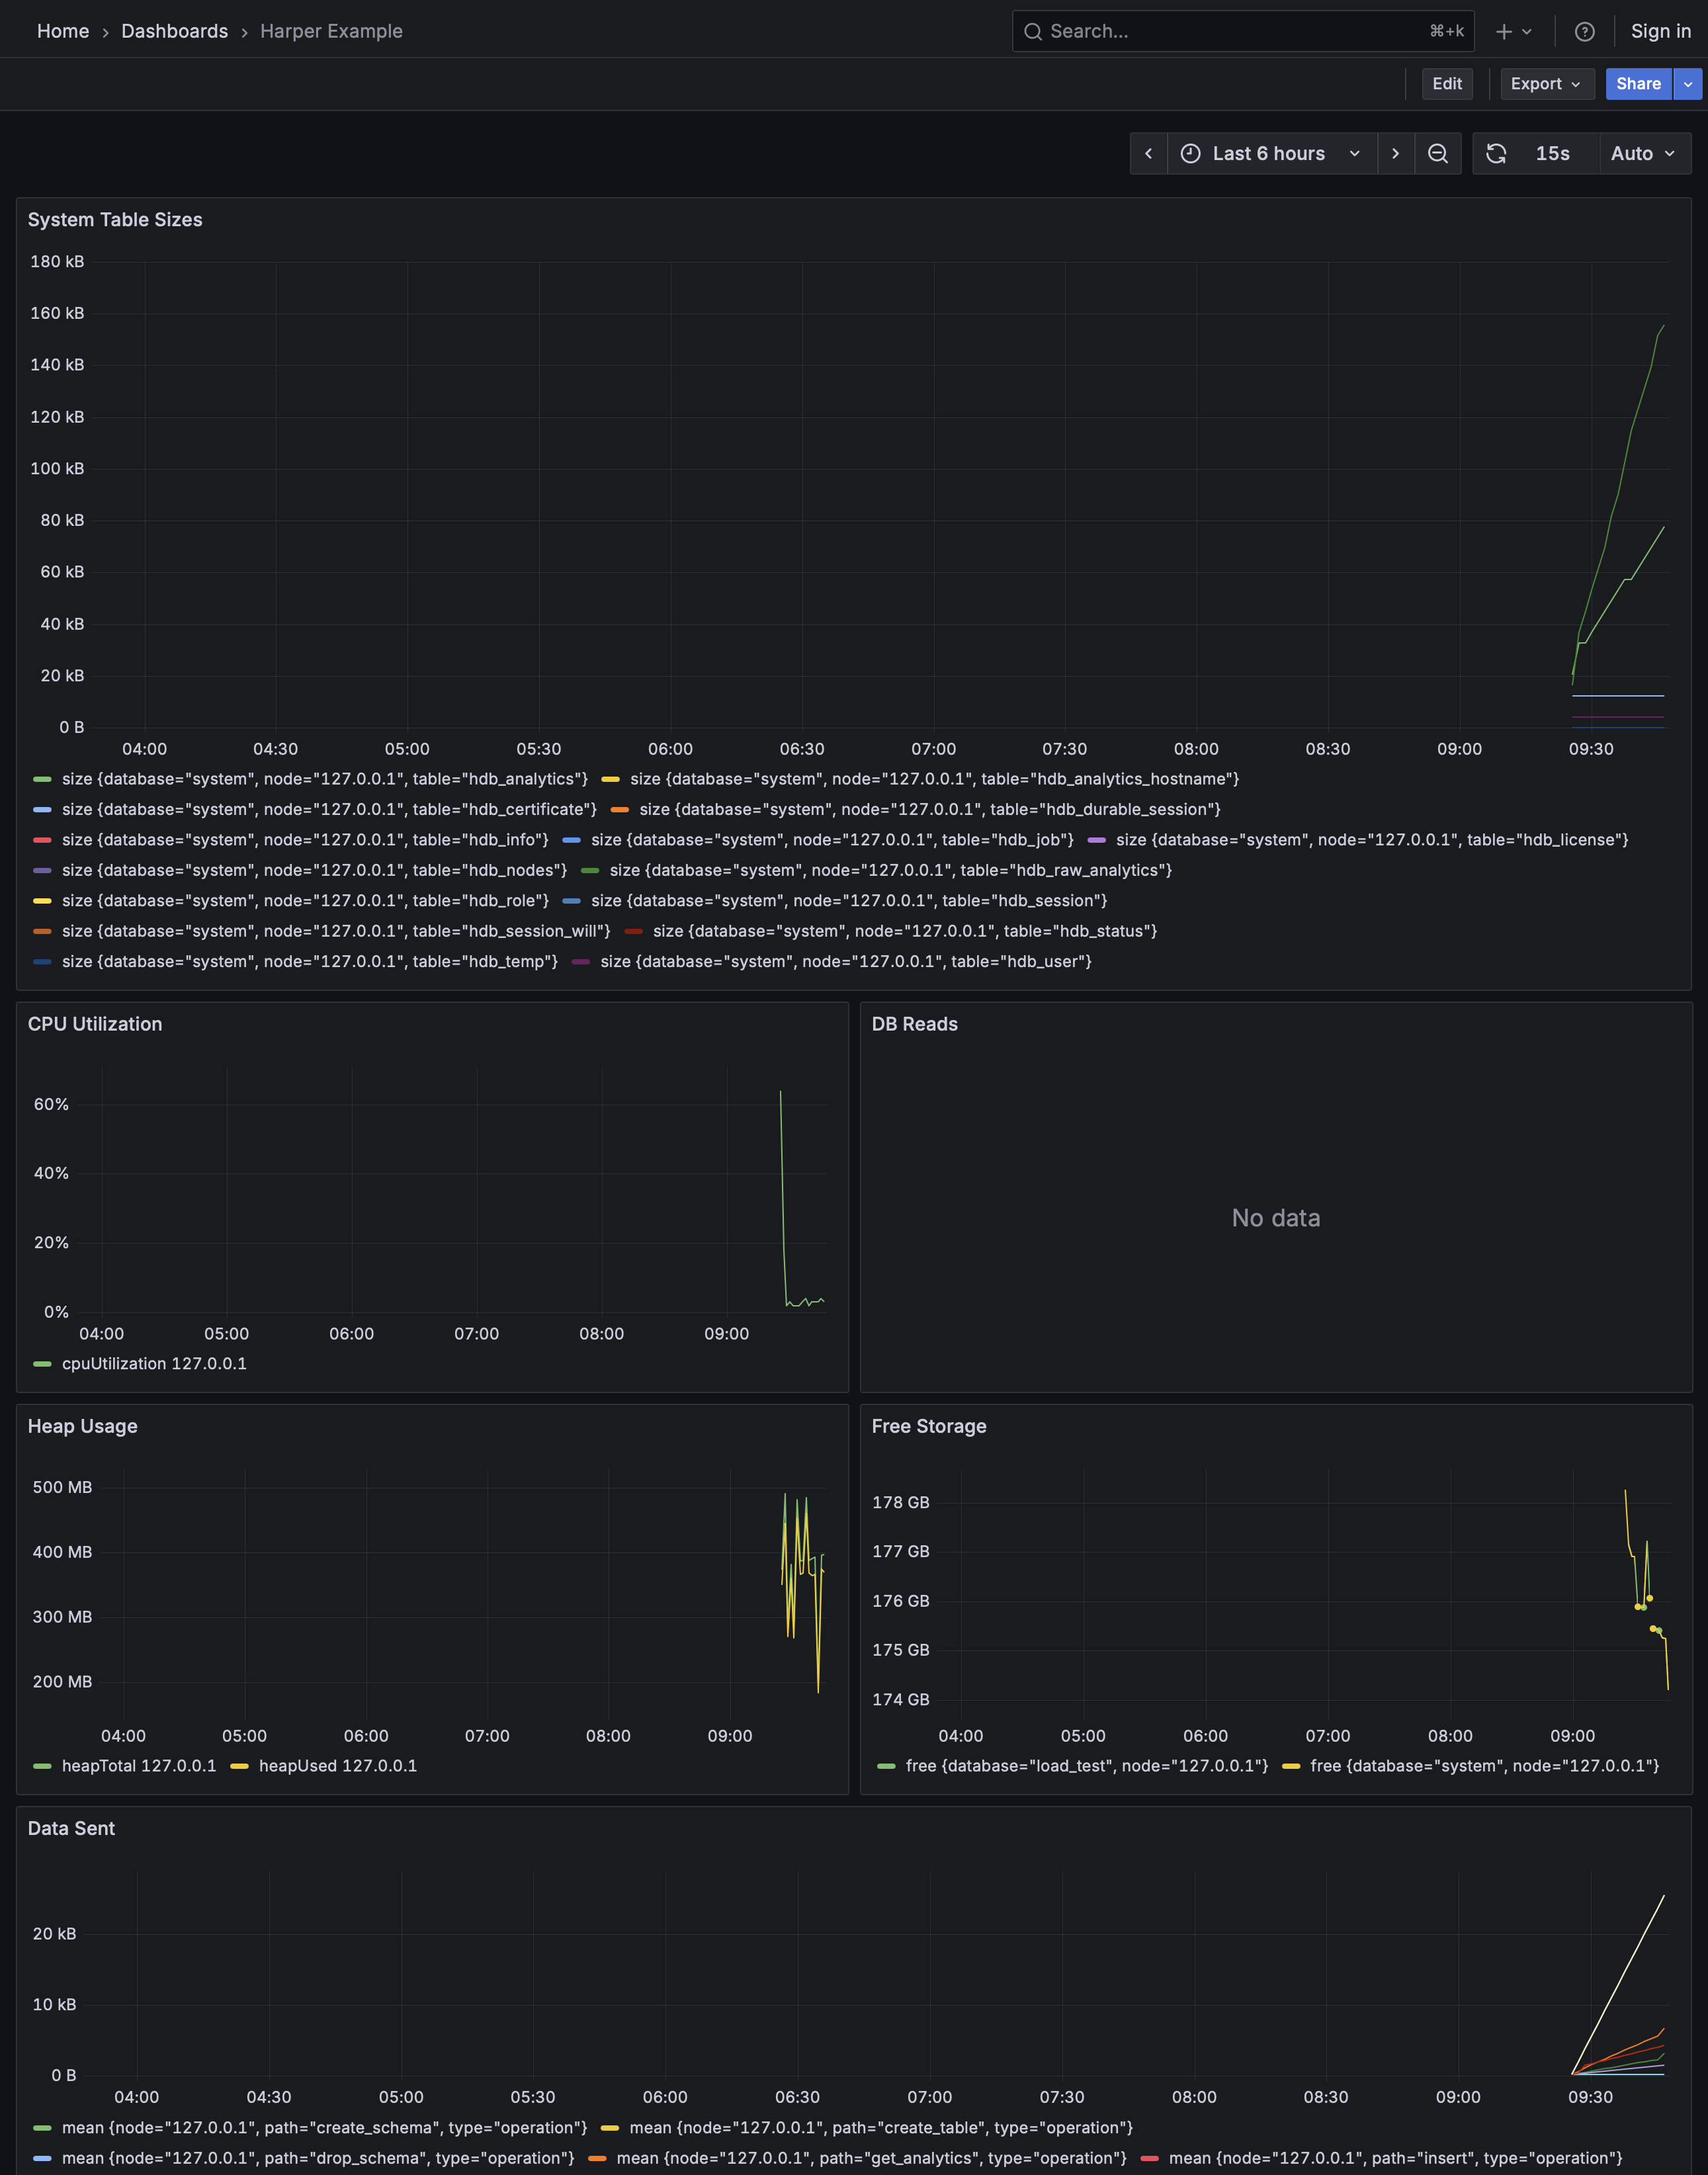Click the 15s refresh interval label

pyautogui.click(x=1552, y=153)
